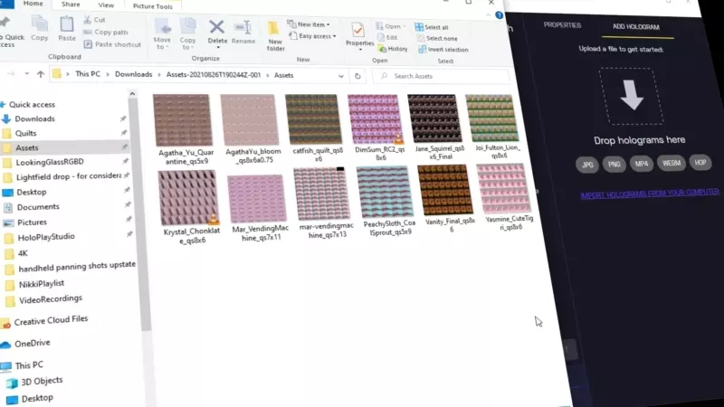Open Quilts in Quick access
This screenshot has height=407, width=724.
pos(26,133)
